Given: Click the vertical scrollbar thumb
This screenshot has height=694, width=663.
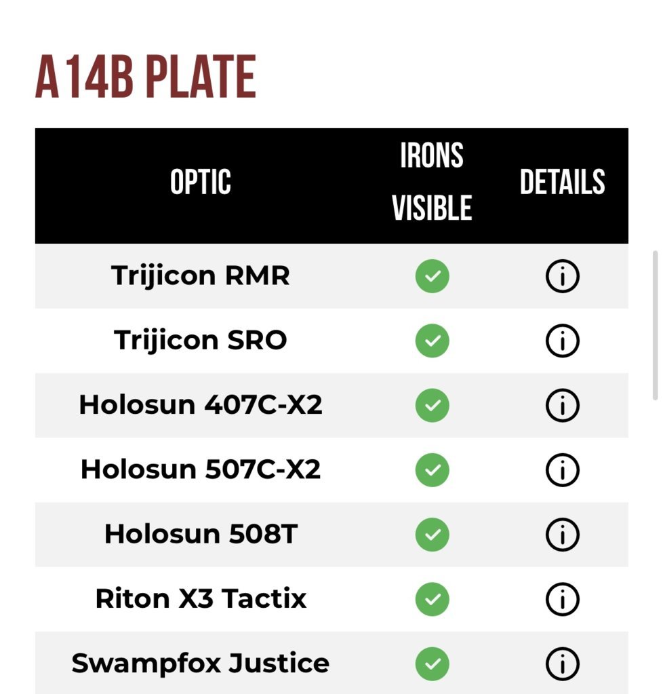Looking at the screenshot, I should point(656,326).
